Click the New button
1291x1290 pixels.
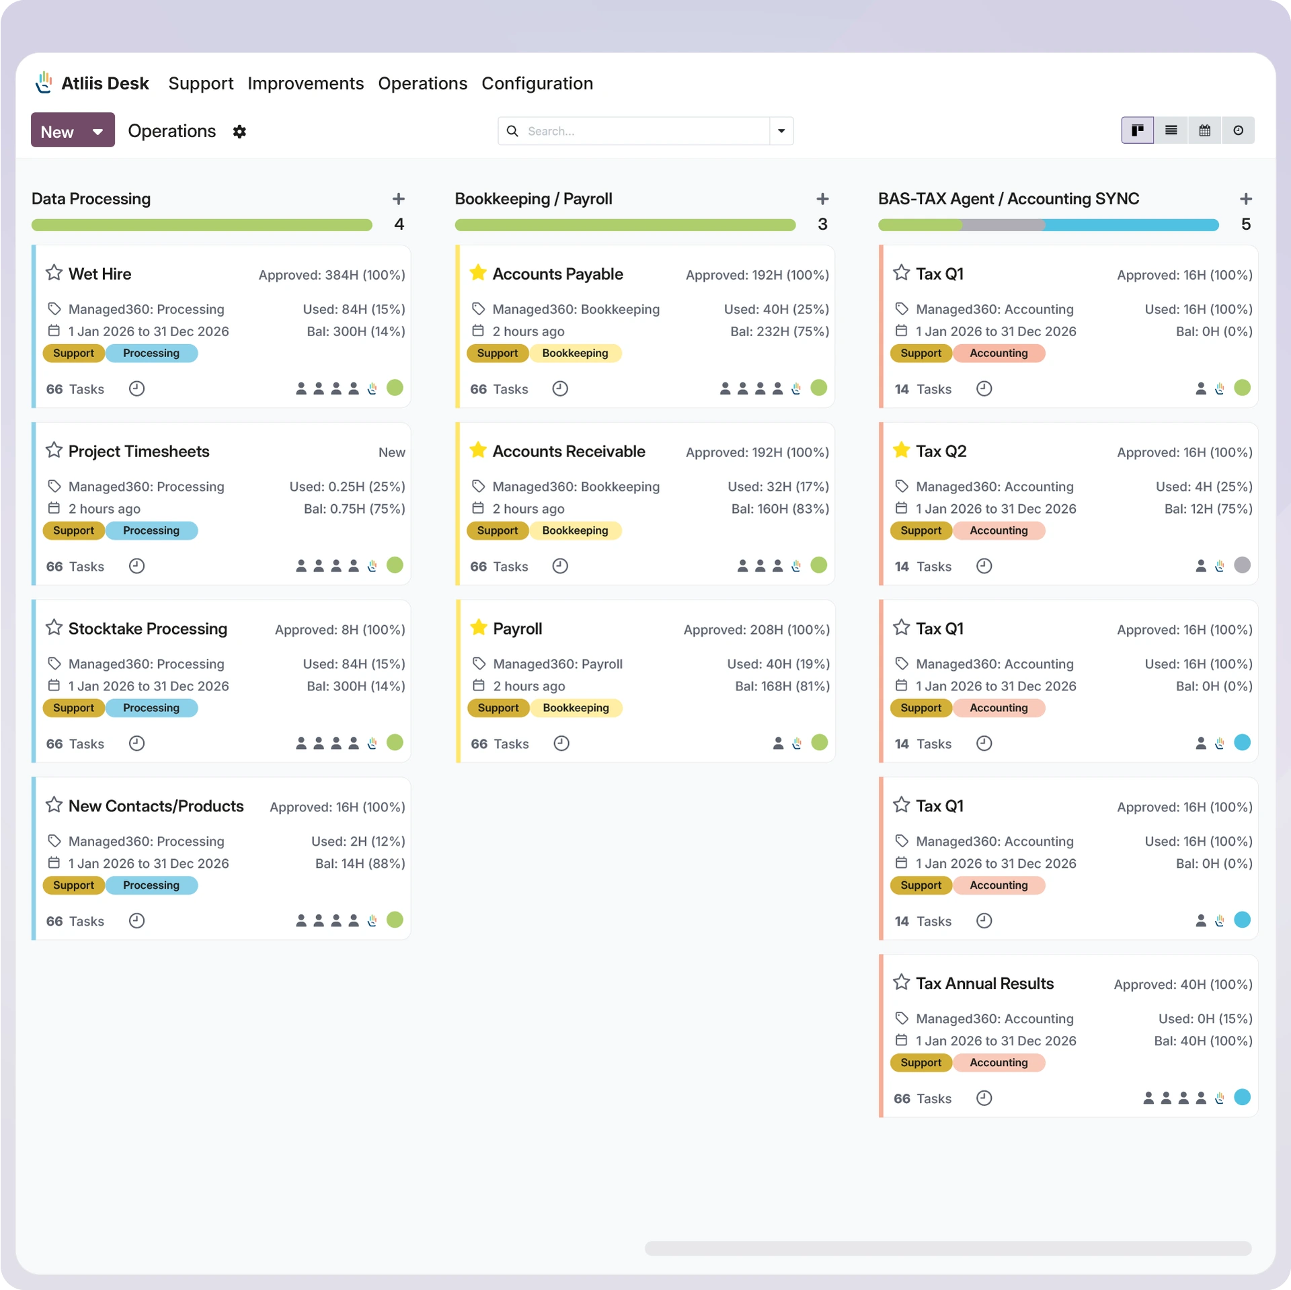point(58,132)
